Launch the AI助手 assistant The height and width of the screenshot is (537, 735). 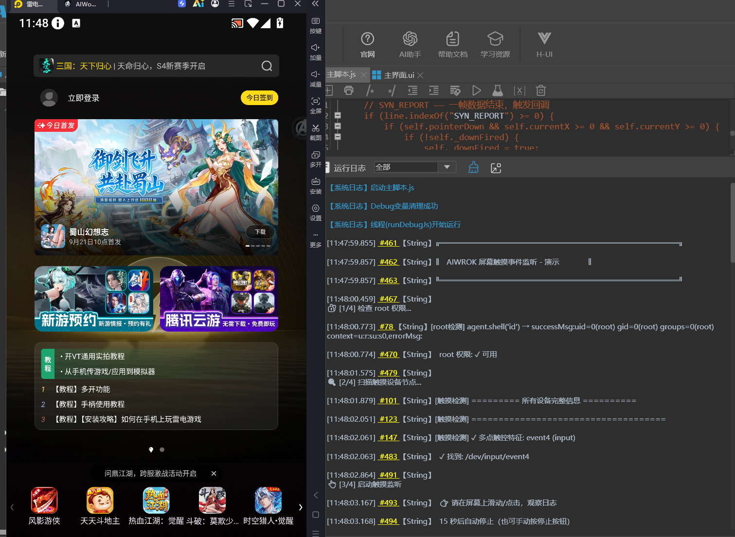410,44
